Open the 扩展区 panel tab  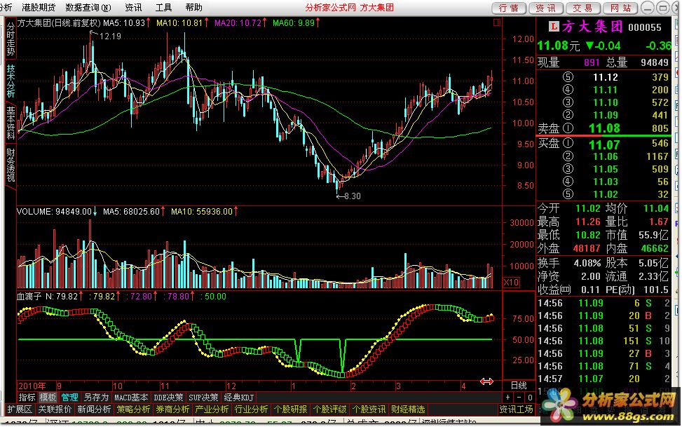(20, 409)
